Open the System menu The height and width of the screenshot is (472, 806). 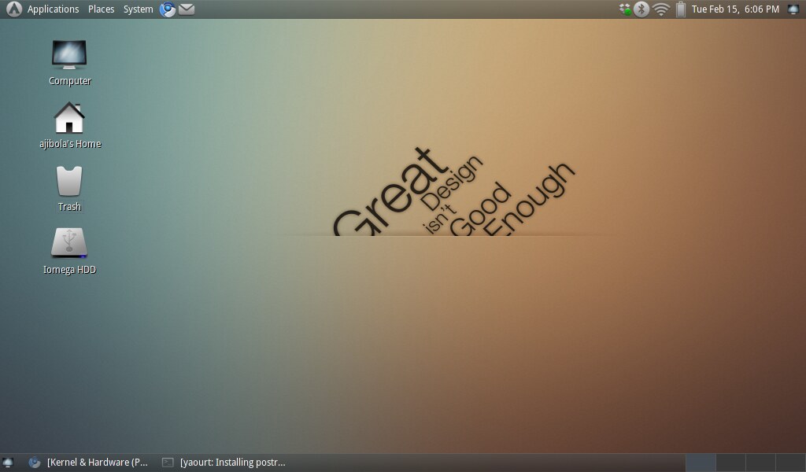pyautogui.click(x=138, y=9)
